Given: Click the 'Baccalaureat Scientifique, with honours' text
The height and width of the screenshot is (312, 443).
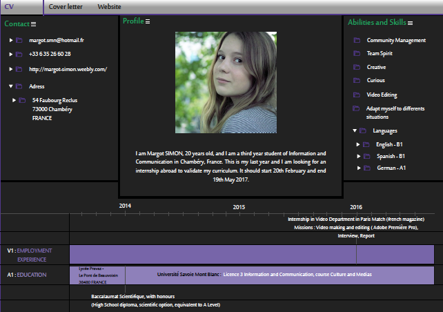Looking at the screenshot, I should [x=132, y=296].
